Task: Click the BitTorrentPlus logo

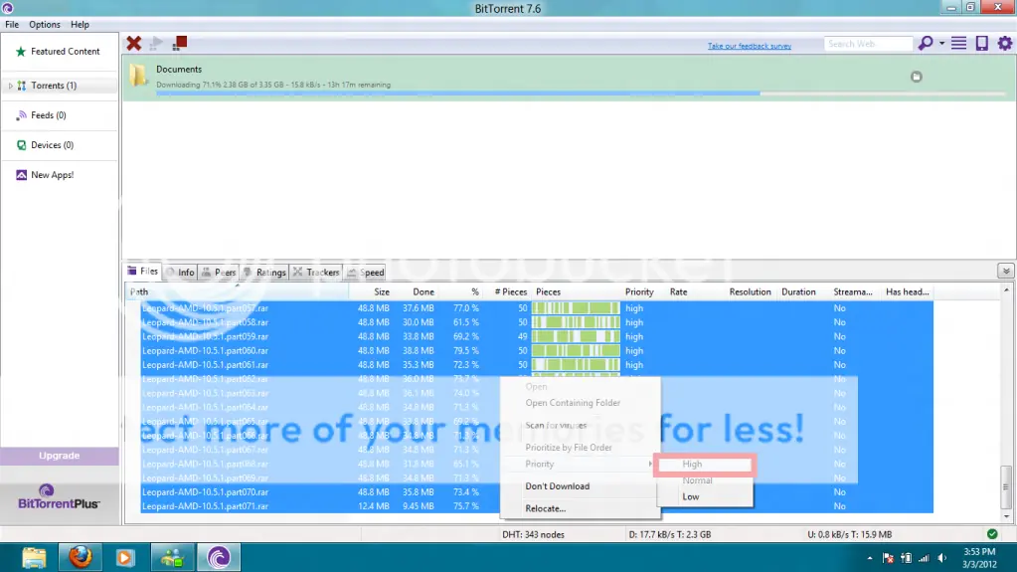Action: pos(59,497)
